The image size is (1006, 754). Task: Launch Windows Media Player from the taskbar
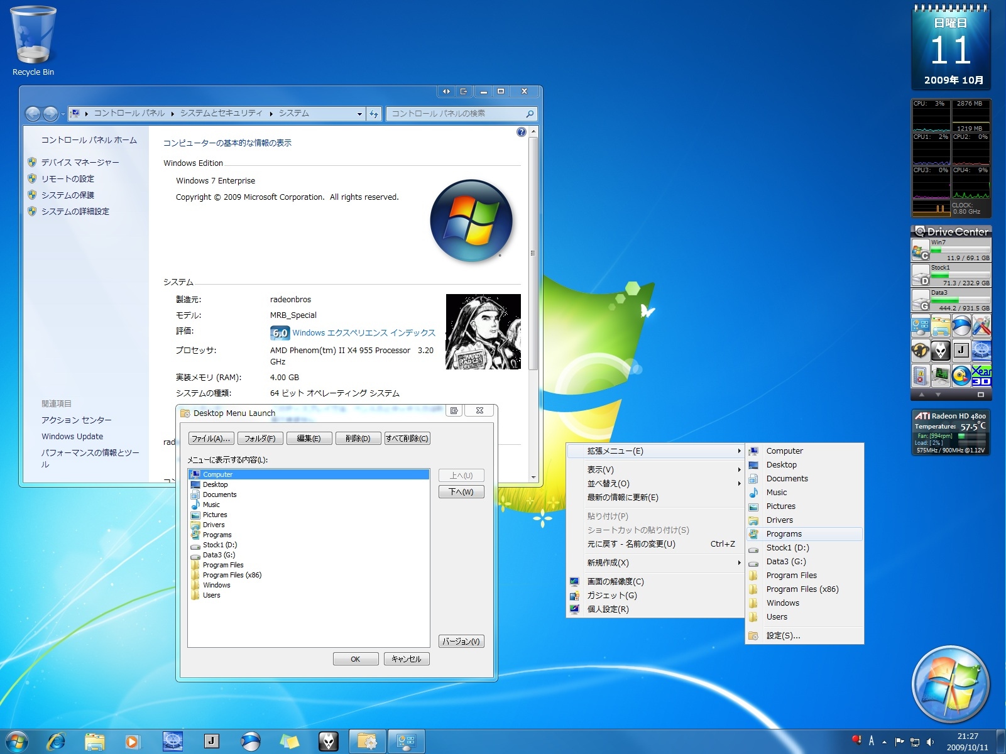(x=133, y=741)
